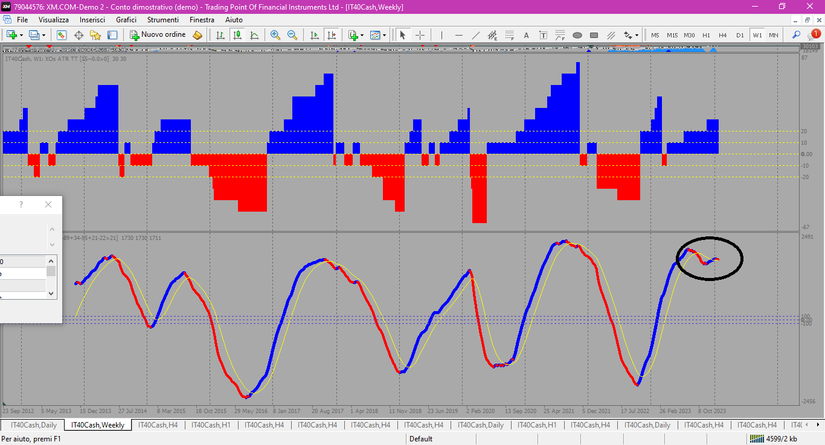Select the arrow cursor tool
This screenshot has height=445, width=825.
403,35
